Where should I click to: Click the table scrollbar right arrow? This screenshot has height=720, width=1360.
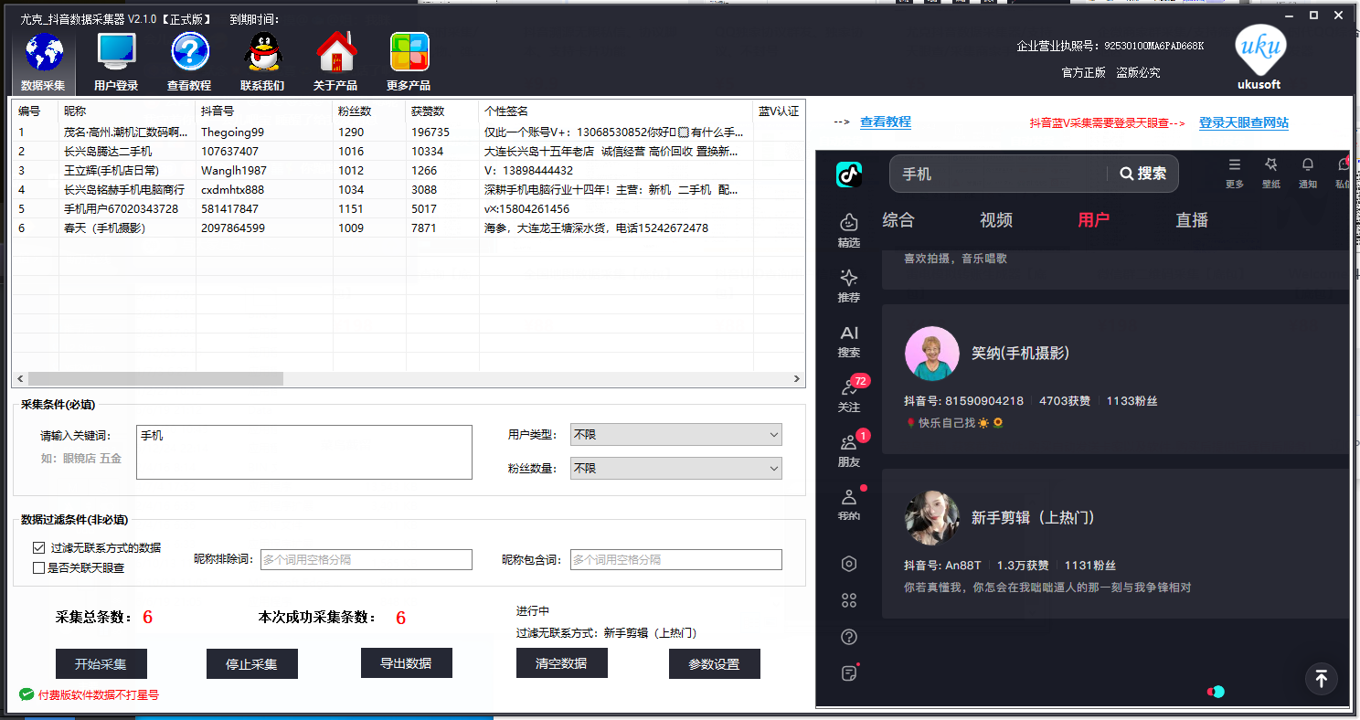point(797,378)
